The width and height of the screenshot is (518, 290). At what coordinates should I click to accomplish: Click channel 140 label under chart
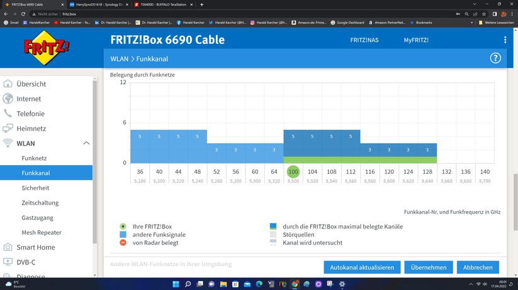(x=485, y=172)
